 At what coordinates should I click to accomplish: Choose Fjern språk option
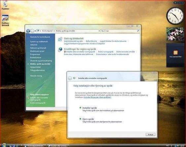tap(88, 119)
